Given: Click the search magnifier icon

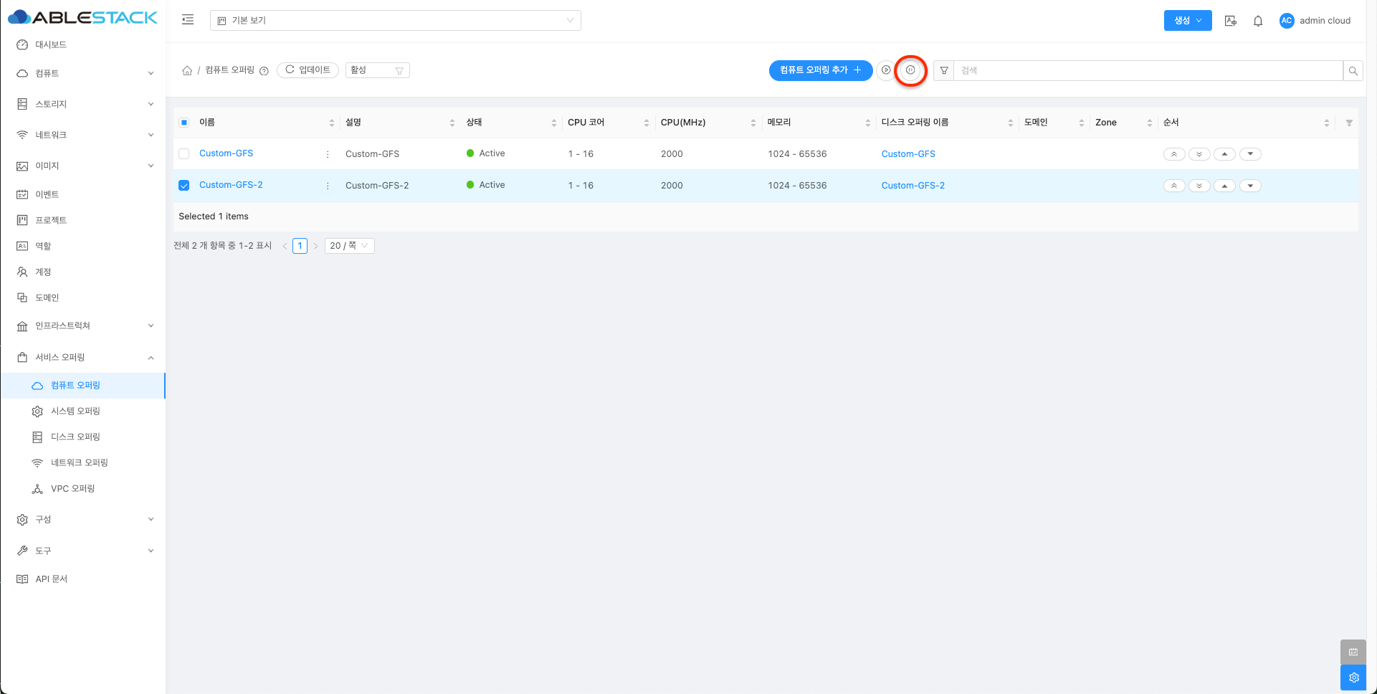Looking at the screenshot, I should (x=1353, y=70).
